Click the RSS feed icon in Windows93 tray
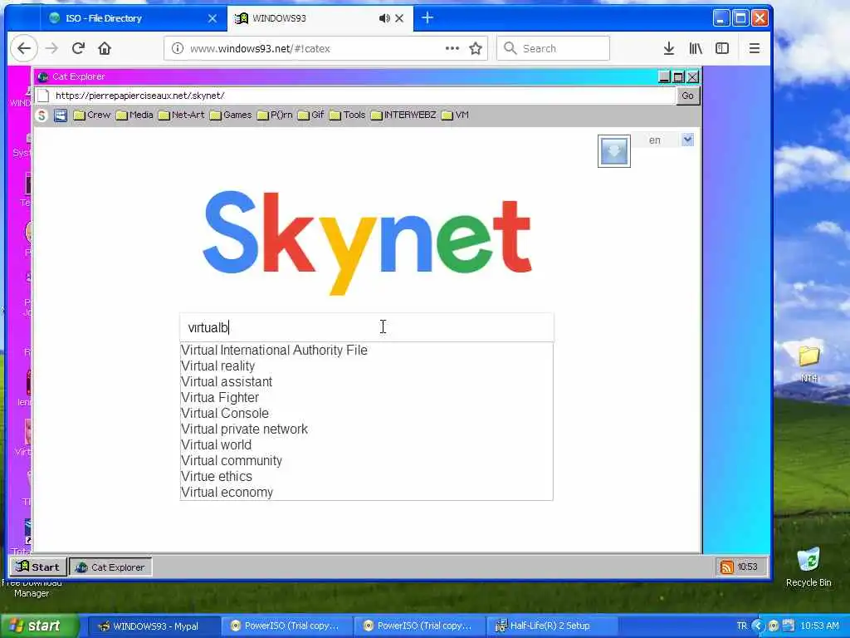 726,567
